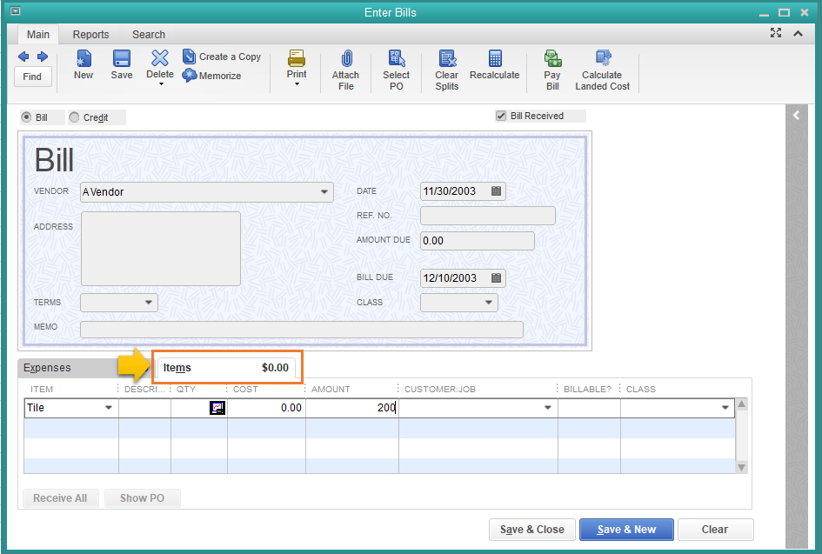Open the bill Class dropdown
Viewport: 822px width, 554px height.
(489, 303)
